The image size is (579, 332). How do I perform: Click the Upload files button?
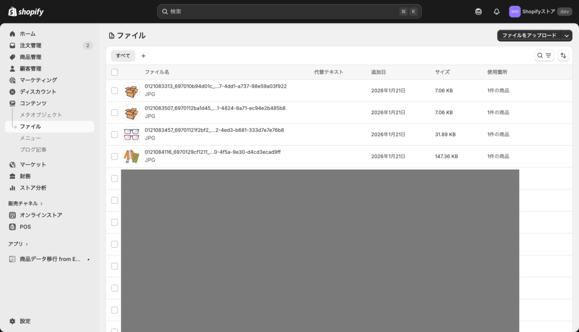529,36
